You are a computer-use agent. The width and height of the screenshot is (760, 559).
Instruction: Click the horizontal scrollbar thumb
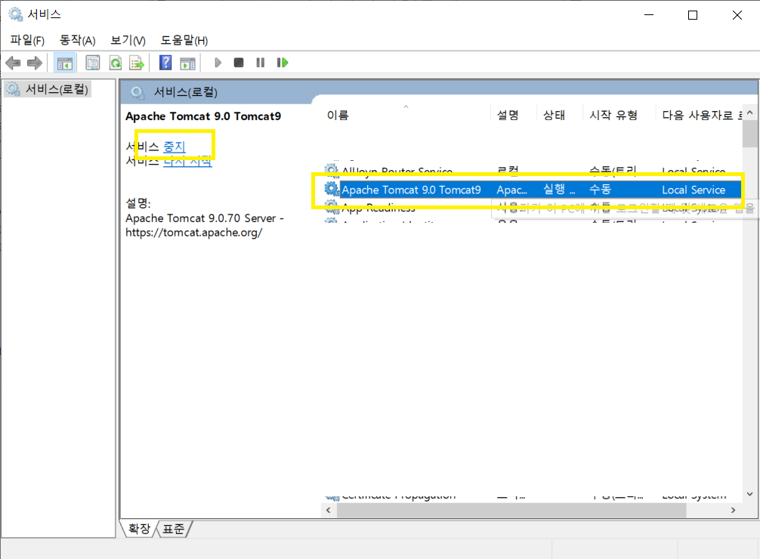[x=511, y=510]
